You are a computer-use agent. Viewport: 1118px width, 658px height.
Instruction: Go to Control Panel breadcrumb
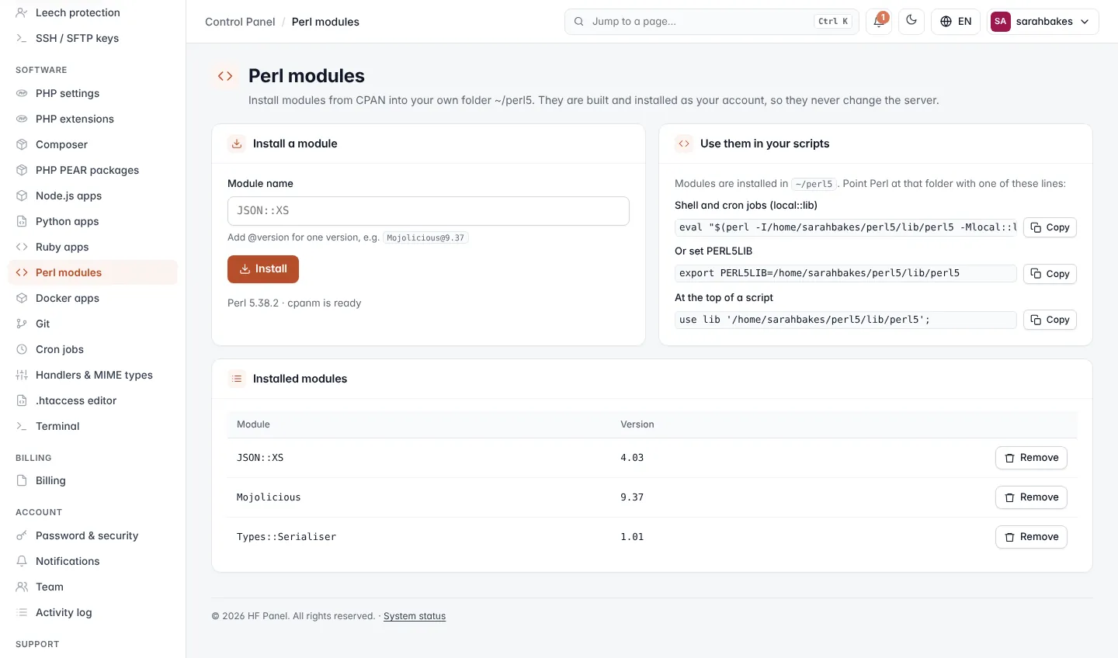coord(240,22)
